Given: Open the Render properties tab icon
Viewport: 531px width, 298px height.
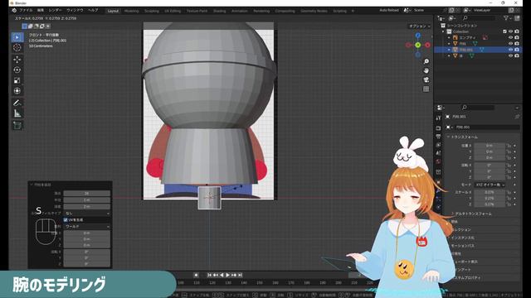Looking at the screenshot, I should pos(438,128).
